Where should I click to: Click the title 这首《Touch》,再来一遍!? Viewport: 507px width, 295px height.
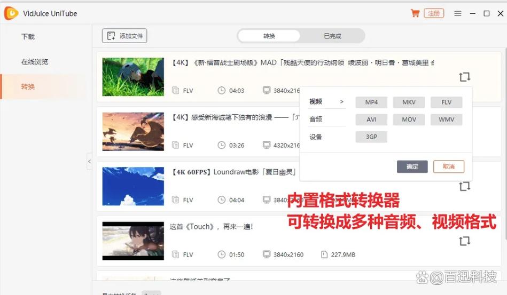pyautogui.click(x=211, y=227)
